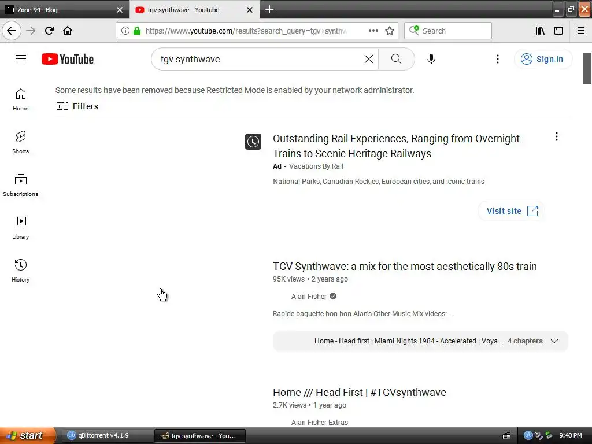Open TGV Synthwave mix video title

[x=405, y=266]
